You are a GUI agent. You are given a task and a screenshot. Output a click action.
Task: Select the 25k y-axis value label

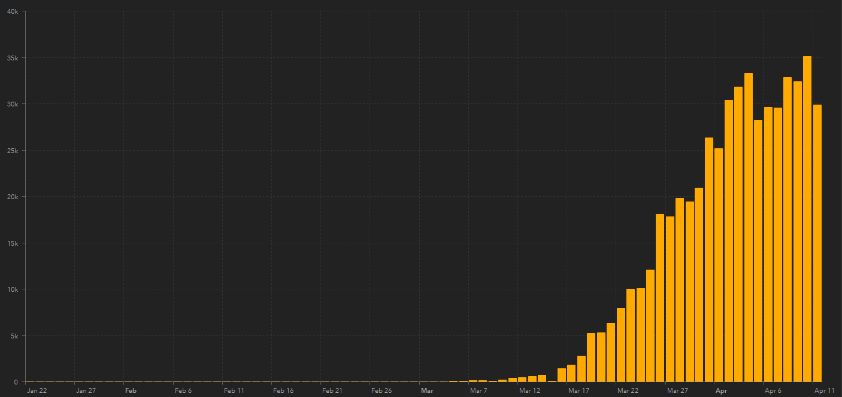[x=13, y=151]
